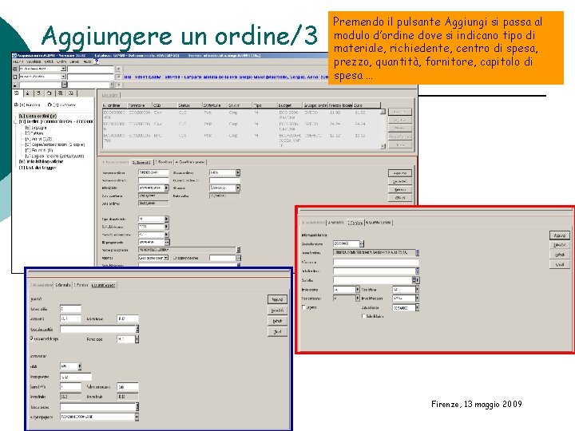Viewport: 575px width, 431px height.
Task: Select [L] Lista ordini tree item
Action: (x=38, y=116)
